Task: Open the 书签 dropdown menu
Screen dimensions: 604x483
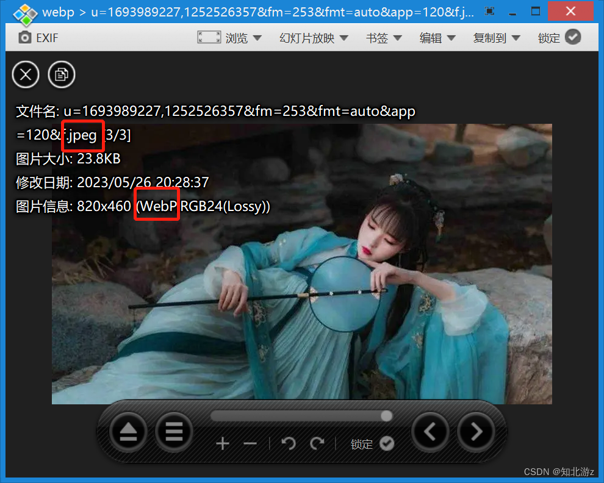Action: tap(384, 38)
